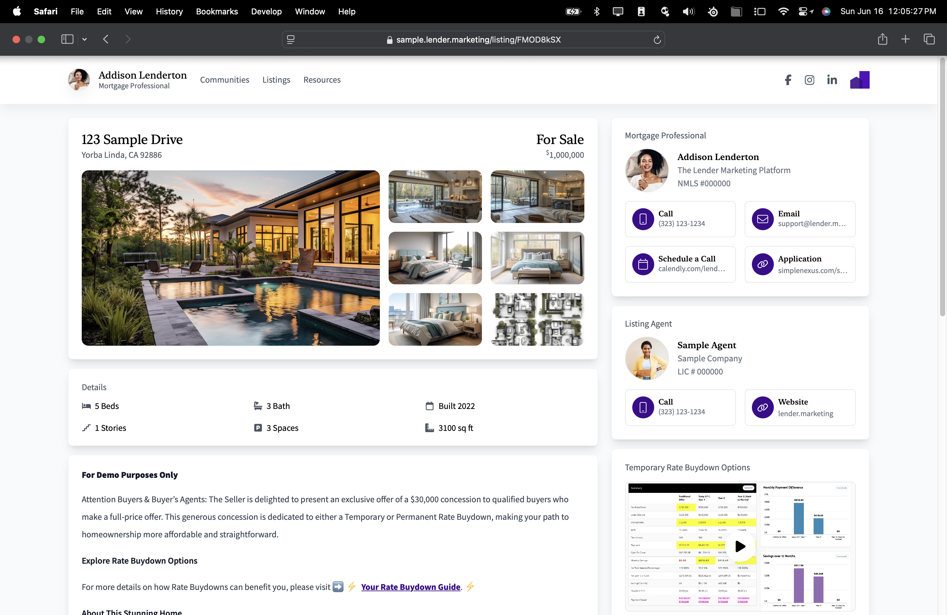Viewport: 947px width, 615px height.
Task: Click the Application link button
Action: click(800, 264)
